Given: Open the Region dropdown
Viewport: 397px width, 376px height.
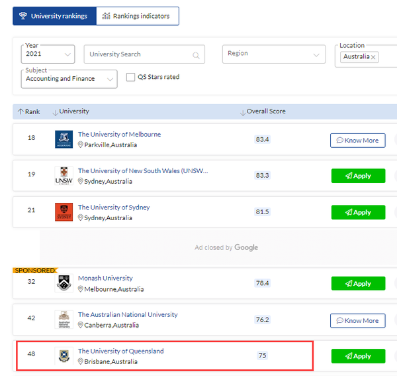Looking at the screenshot, I should [274, 54].
